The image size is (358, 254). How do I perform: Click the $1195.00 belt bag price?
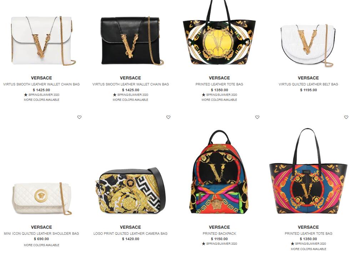pyautogui.click(x=308, y=90)
